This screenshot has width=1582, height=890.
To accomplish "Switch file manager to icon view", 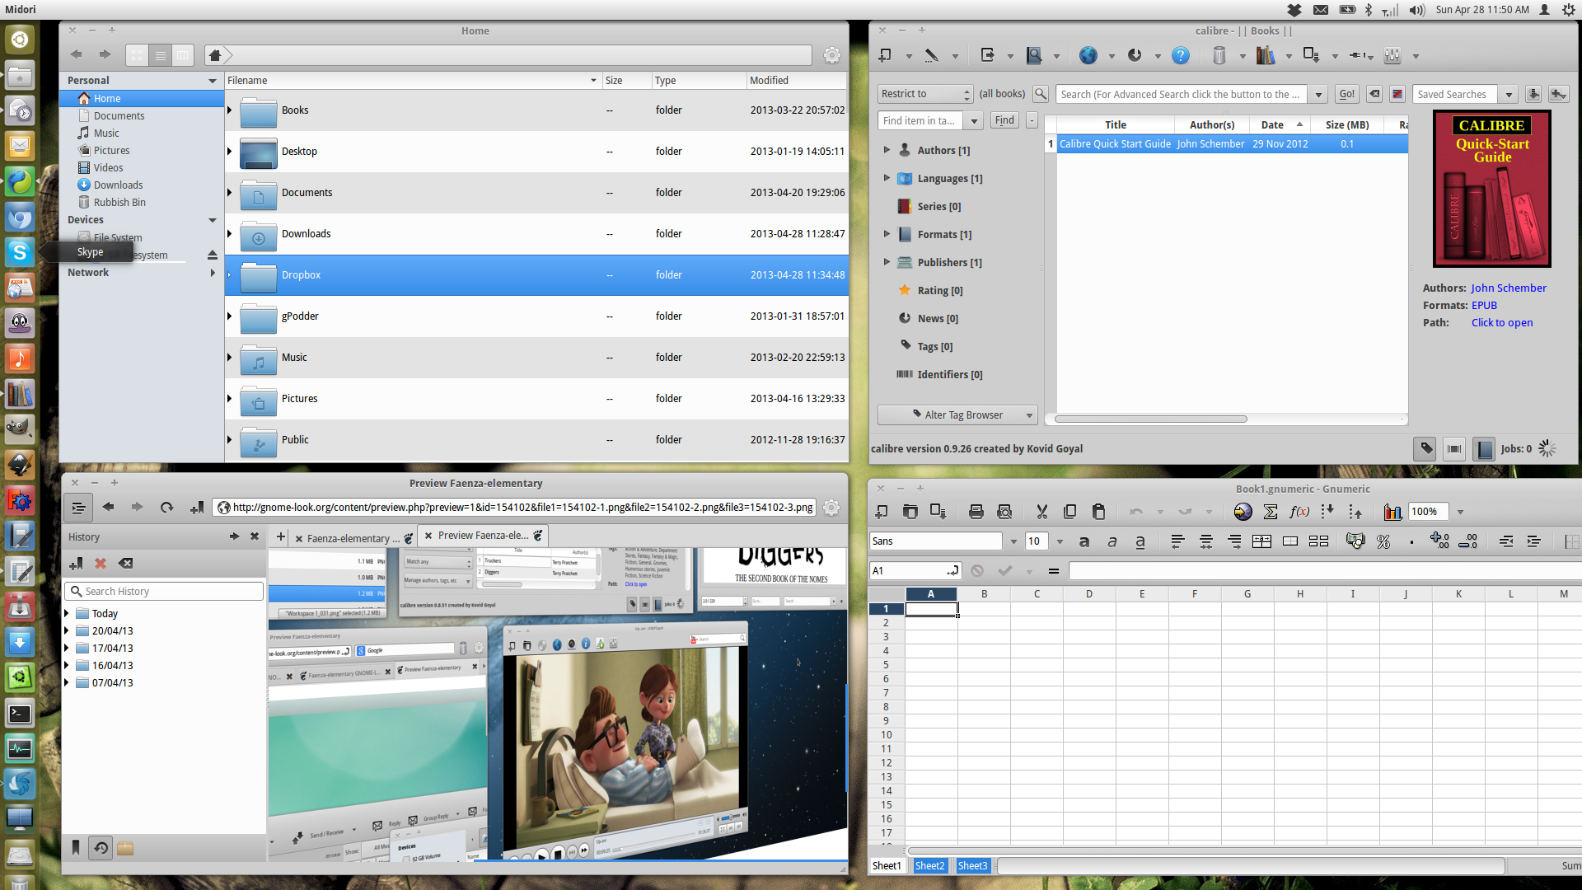I will click(137, 55).
